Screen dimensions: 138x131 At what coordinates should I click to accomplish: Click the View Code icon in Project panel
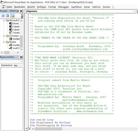click(x=3, y=16)
